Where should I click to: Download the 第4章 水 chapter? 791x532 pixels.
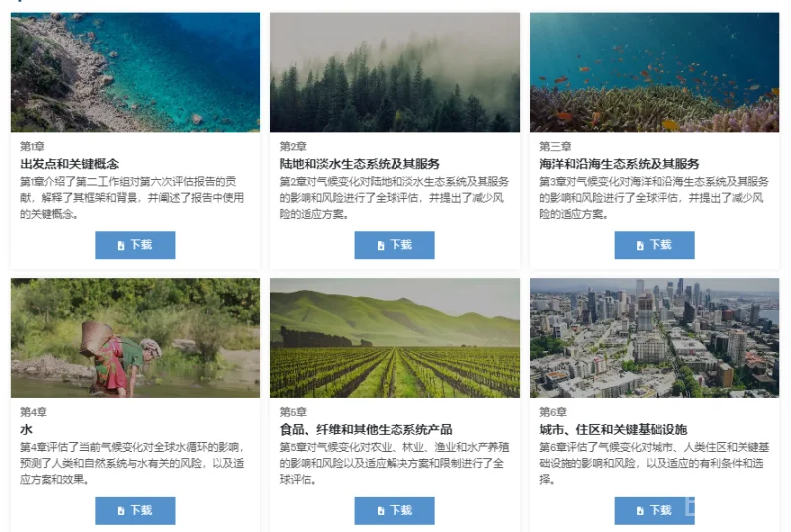pyautogui.click(x=135, y=511)
